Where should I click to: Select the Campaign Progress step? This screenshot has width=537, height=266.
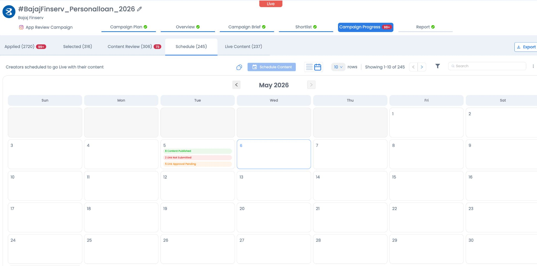click(366, 27)
